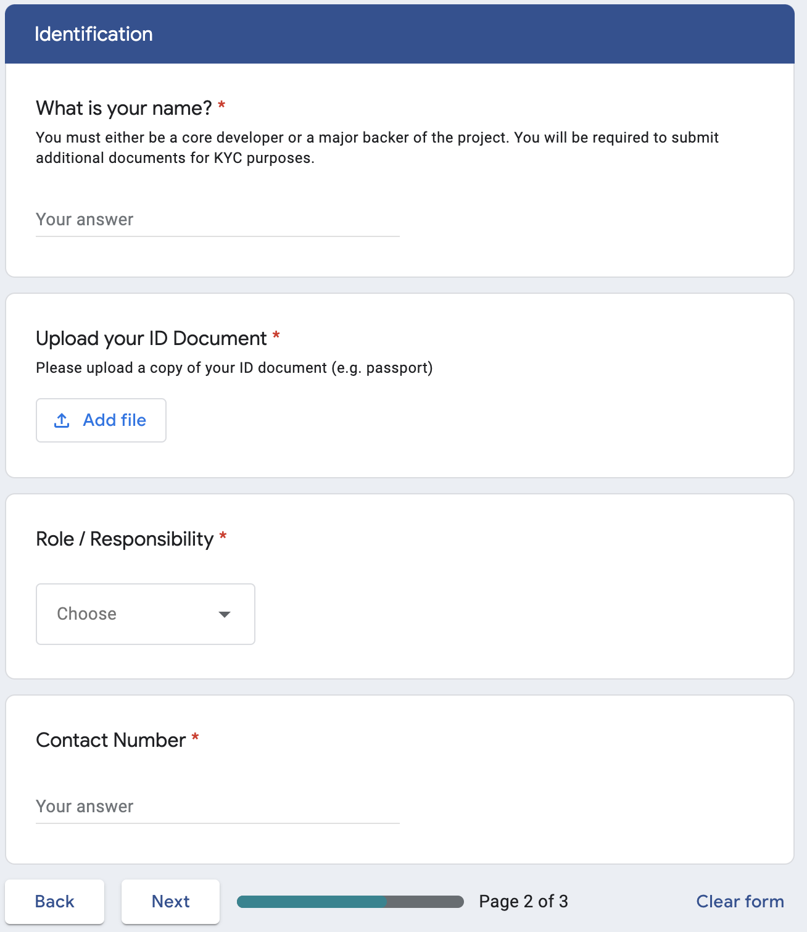Click the "Page 2 of 3" indicator
Image resolution: width=807 pixels, height=932 pixels.
coord(523,902)
